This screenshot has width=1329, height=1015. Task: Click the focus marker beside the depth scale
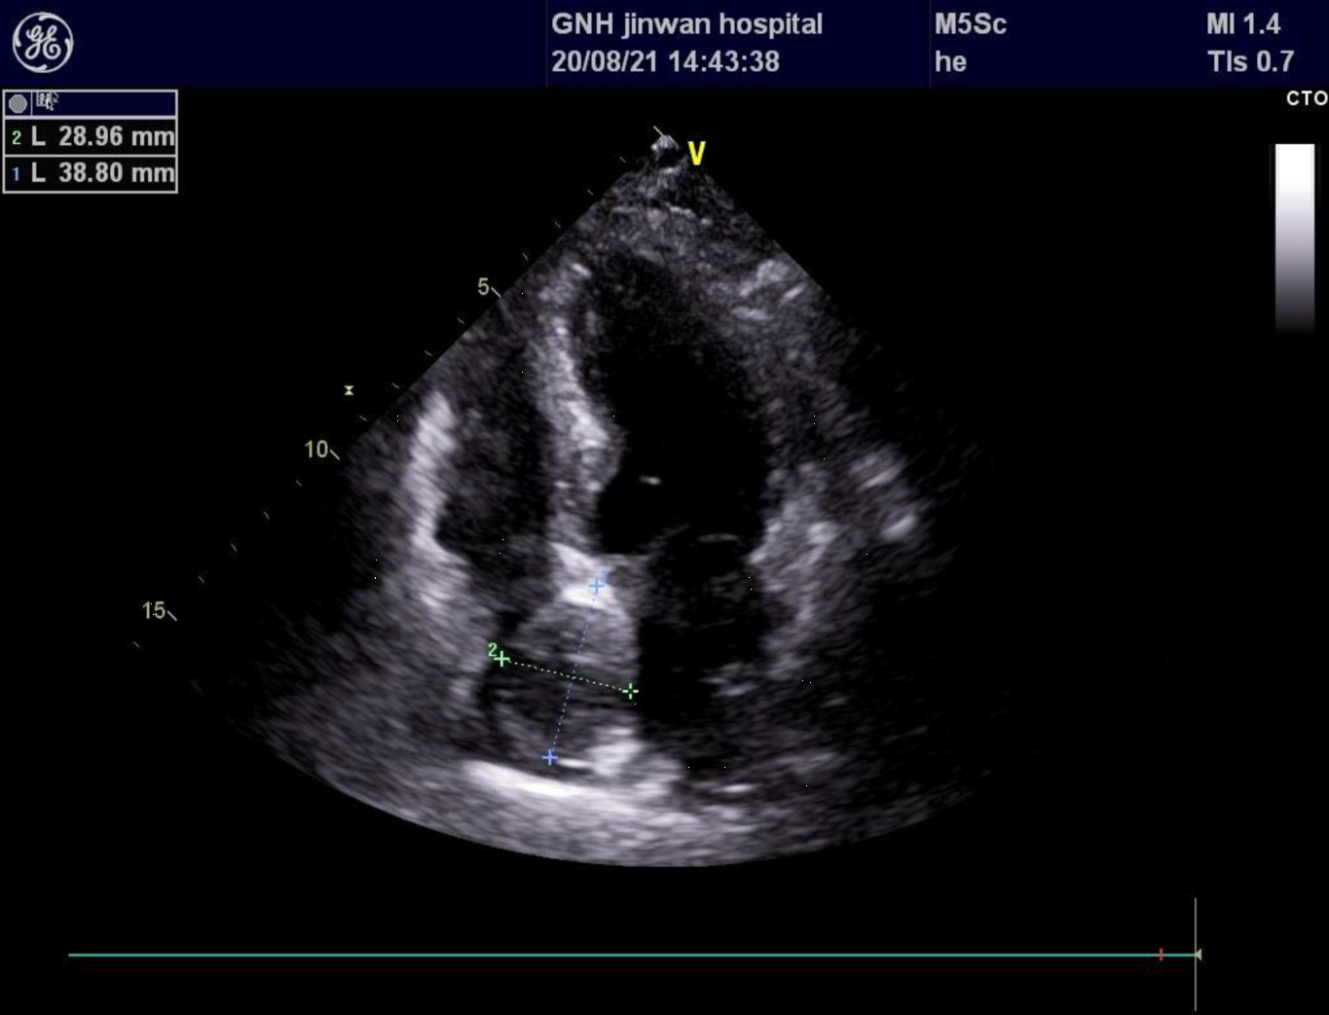(349, 390)
